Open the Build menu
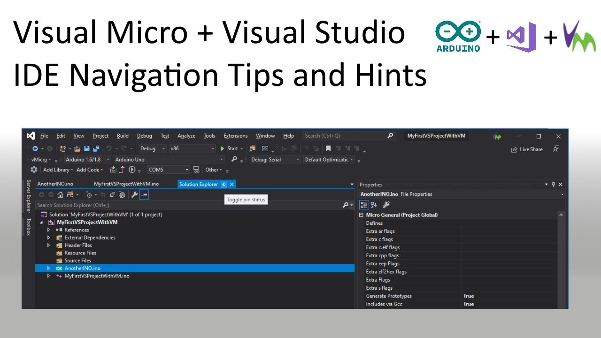This screenshot has height=338, width=601. point(123,136)
